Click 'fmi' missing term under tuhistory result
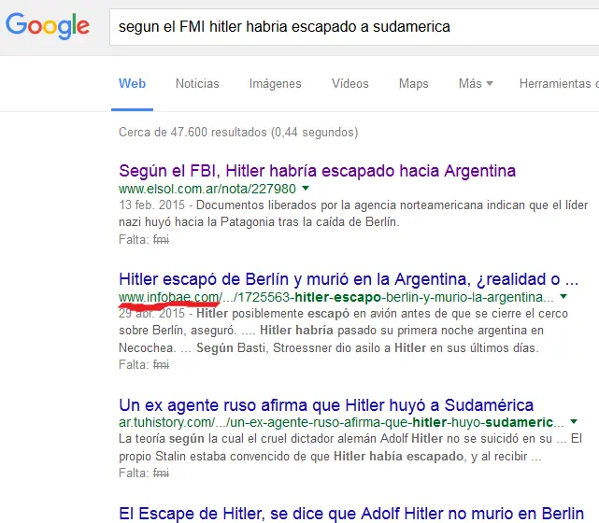 [x=161, y=474]
